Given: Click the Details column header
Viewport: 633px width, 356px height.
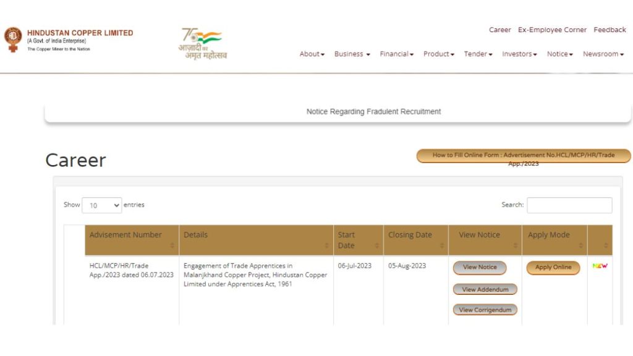Looking at the screenshot, I should [256, 240].
